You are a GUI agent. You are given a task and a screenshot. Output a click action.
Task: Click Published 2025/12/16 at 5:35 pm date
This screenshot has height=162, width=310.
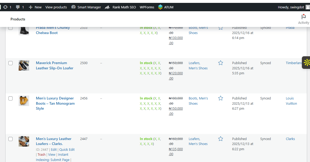[243, 68]
